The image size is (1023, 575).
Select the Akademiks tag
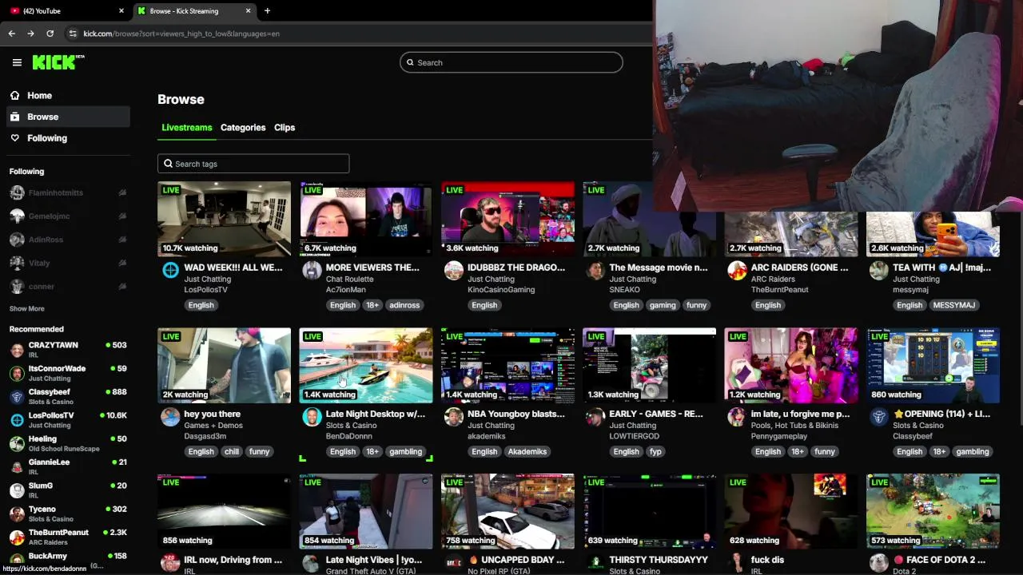[x=527, y=451]
